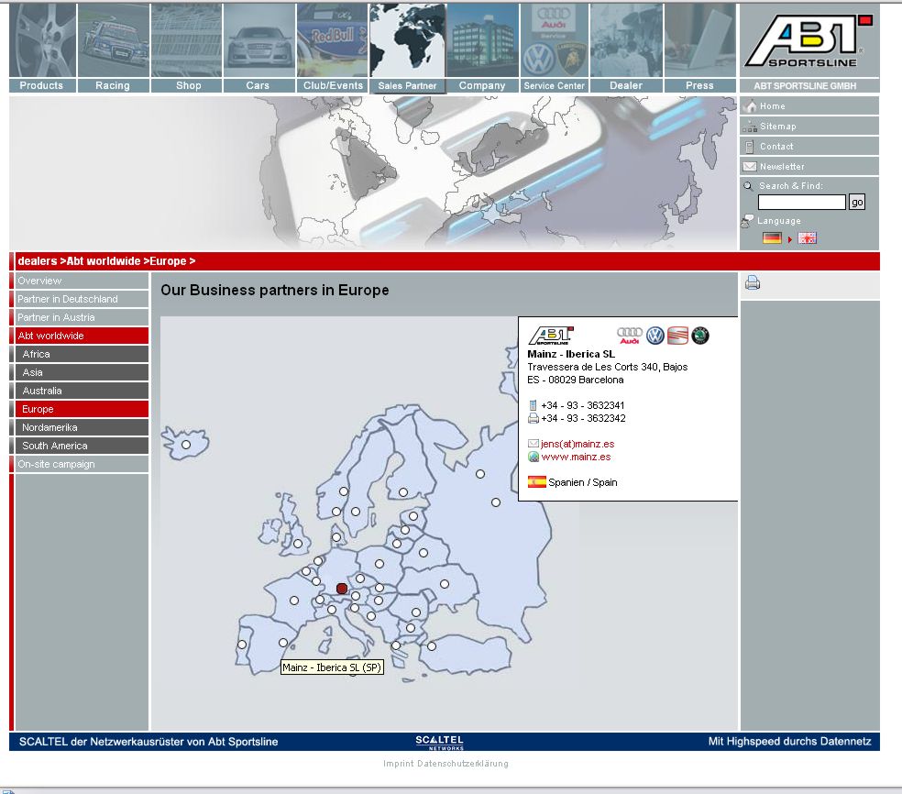Viewport: 902px width, 794px height.
Task: Open www.mainz.es website link
Action: point(576,457)
